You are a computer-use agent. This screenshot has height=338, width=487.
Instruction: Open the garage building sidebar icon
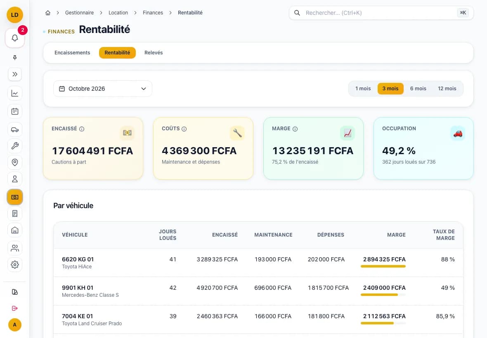point(14,230)
